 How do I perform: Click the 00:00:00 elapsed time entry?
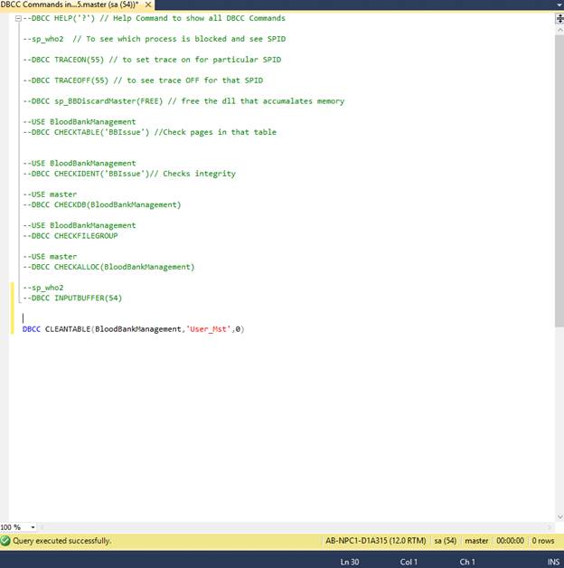click(x=510, y=541)
